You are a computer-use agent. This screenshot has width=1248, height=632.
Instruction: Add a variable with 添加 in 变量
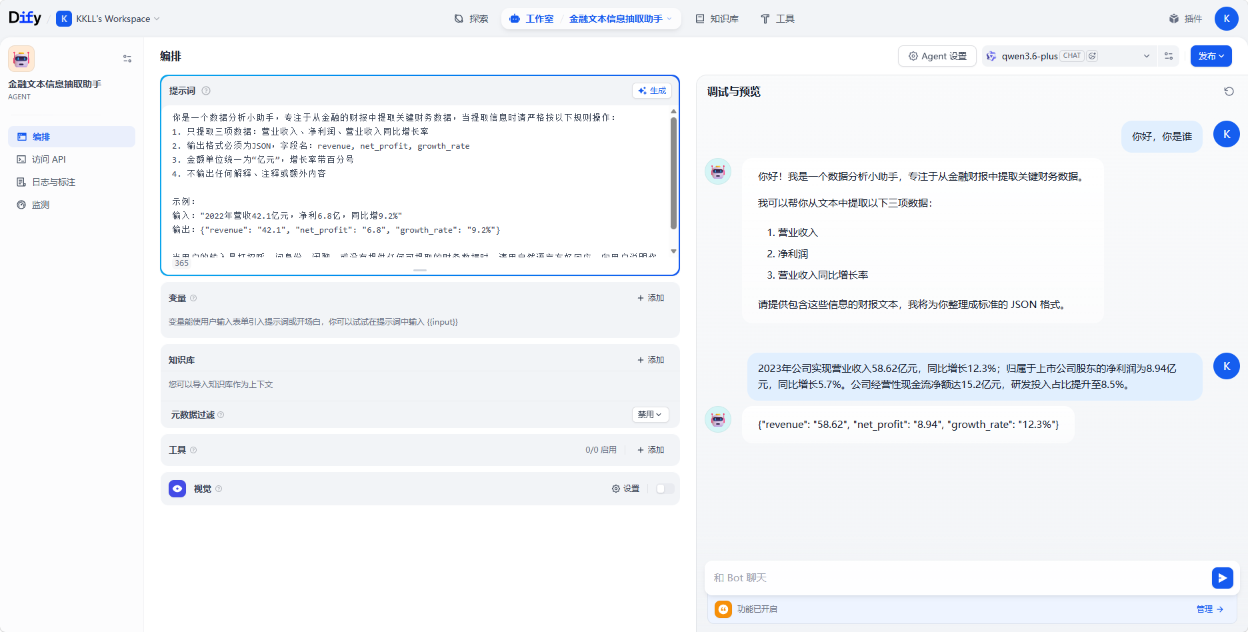tap(651, 298)
